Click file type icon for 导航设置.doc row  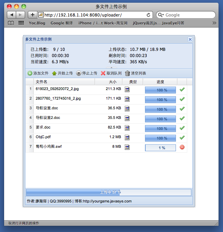127,109
